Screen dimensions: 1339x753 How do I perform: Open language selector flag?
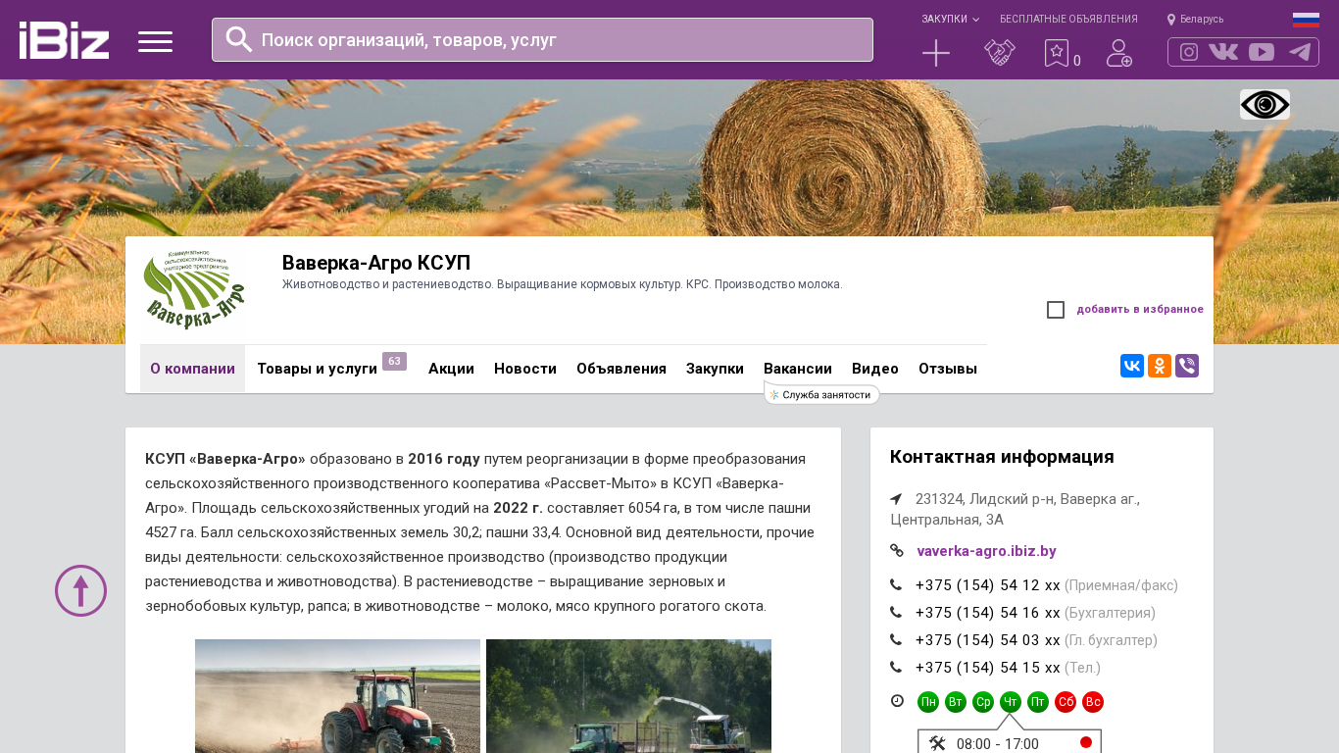point(1306,20)
